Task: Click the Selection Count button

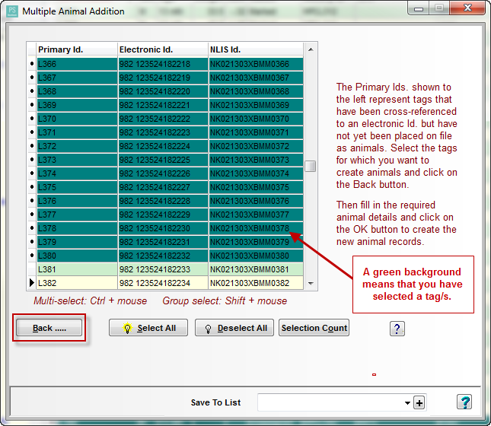Action: point(314,328)
